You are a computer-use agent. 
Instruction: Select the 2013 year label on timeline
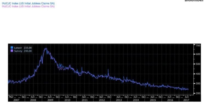119,100
